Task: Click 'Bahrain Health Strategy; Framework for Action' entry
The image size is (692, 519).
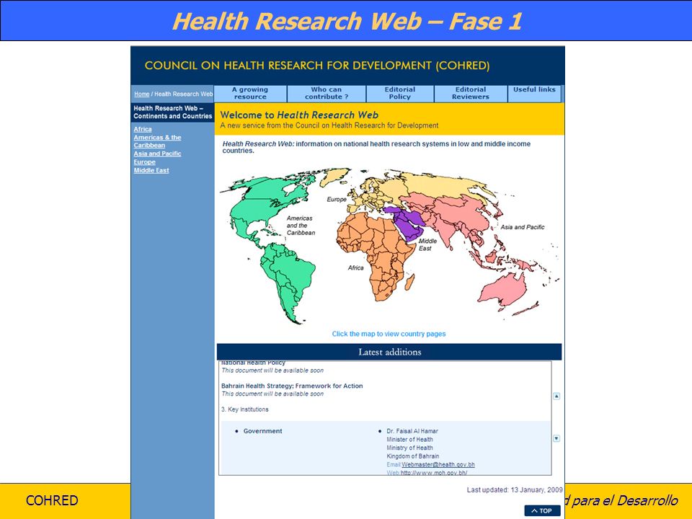Action: [292, 386]
